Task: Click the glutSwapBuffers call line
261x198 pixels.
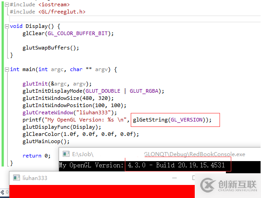Action: 50,48
